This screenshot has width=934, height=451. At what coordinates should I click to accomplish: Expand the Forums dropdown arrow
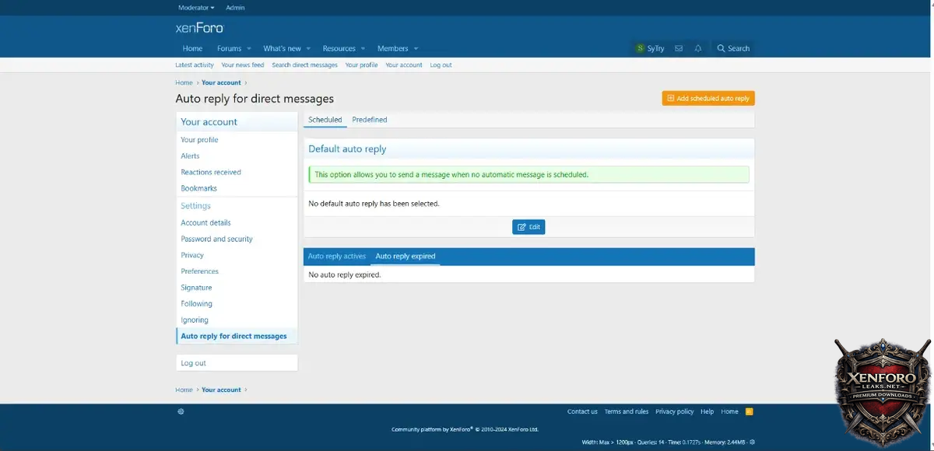click(249, 49)
